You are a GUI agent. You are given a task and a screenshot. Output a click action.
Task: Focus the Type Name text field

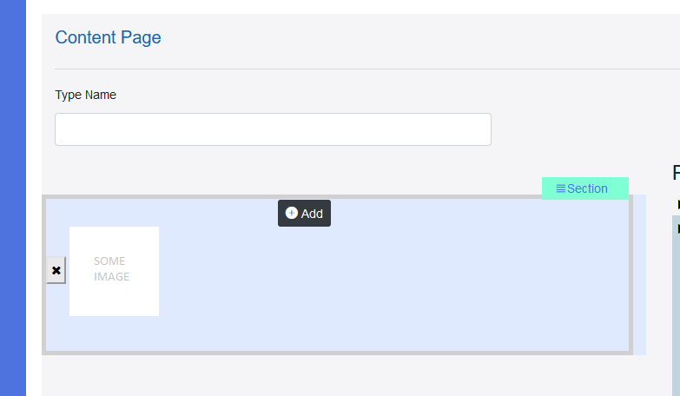(273, 129)
